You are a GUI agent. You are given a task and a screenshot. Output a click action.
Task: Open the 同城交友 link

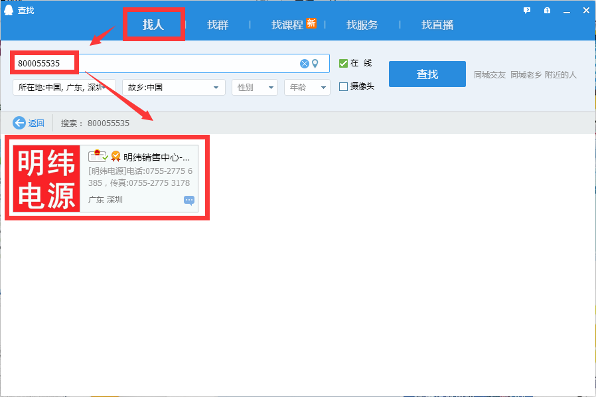(x=490, y=75)
